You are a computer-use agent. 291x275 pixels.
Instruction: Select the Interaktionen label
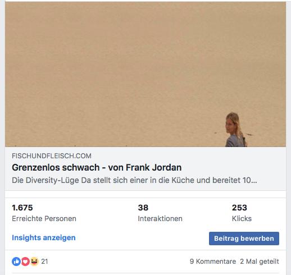160,218
